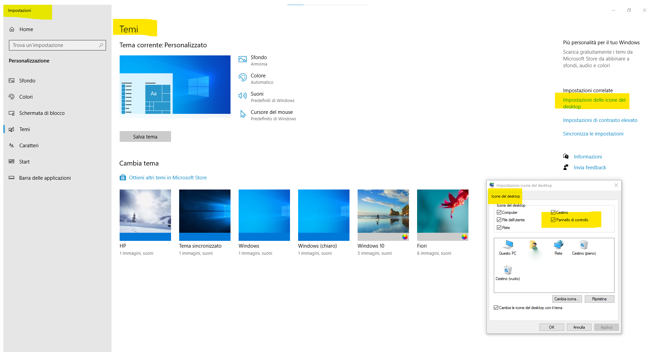Click Ripristina button in dialog
Screen dimensions: 652x352
[599, 299]
